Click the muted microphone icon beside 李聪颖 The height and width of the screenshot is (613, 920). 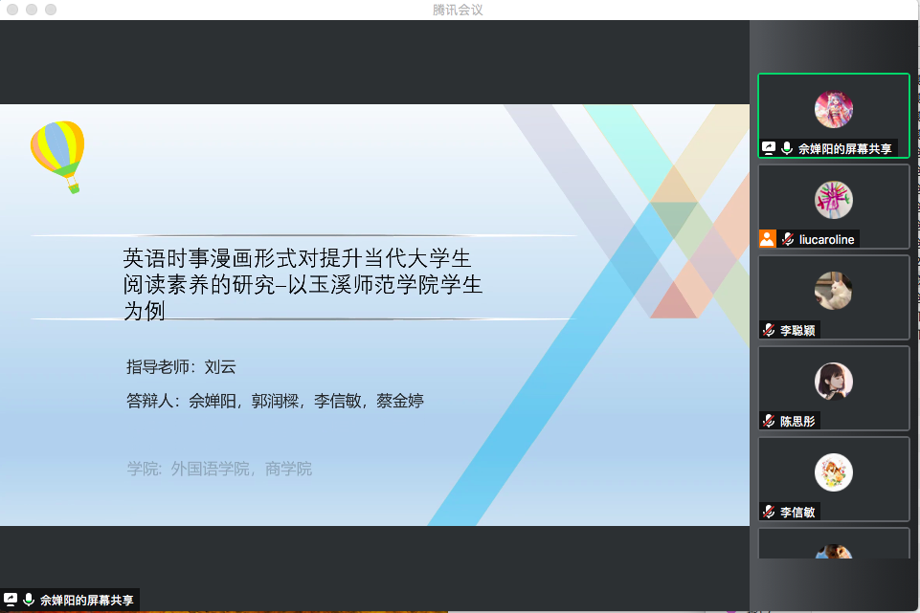[x=768, y=330]
